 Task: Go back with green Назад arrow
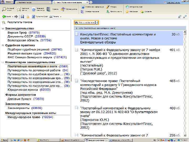click(4, 17)
